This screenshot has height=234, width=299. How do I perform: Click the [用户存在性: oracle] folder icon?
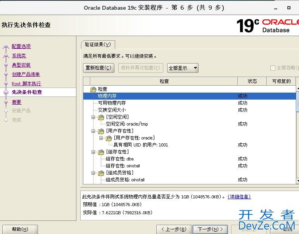[x=109, y=138]
